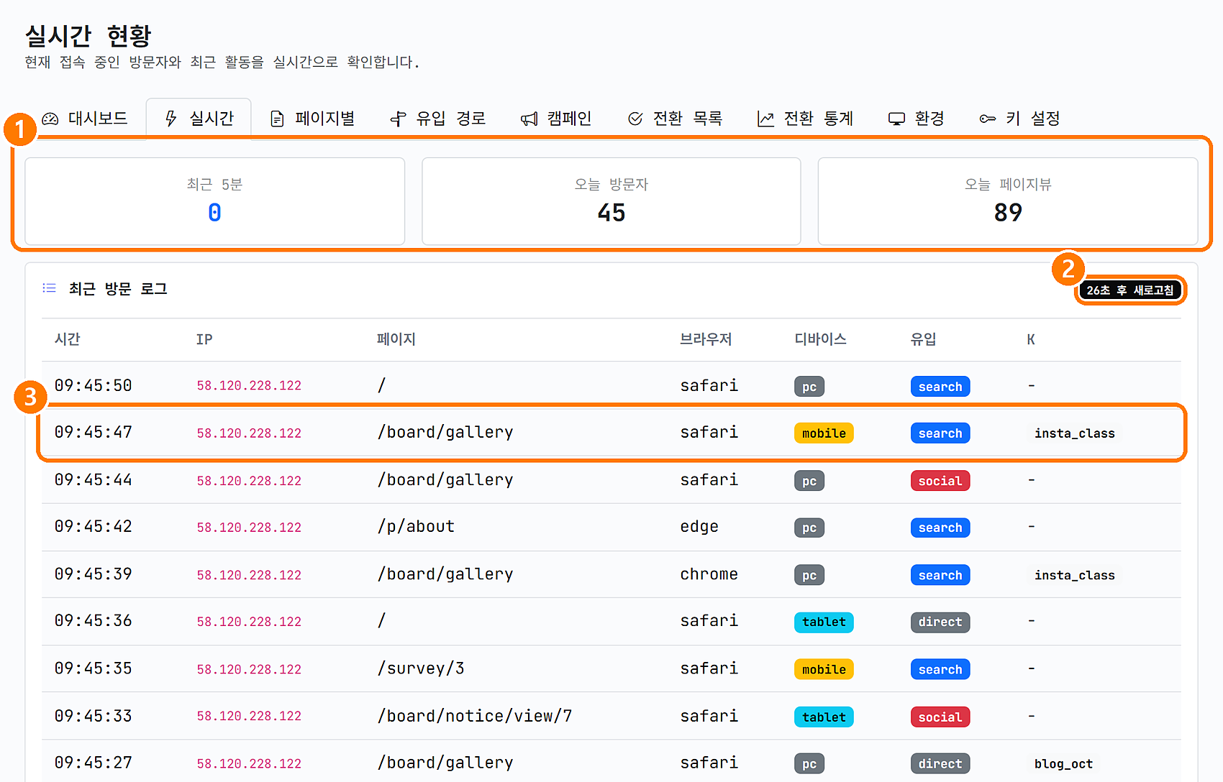
Task: Click the 26초 후 새로고침 badge
Action: (x=1129, y=290)
